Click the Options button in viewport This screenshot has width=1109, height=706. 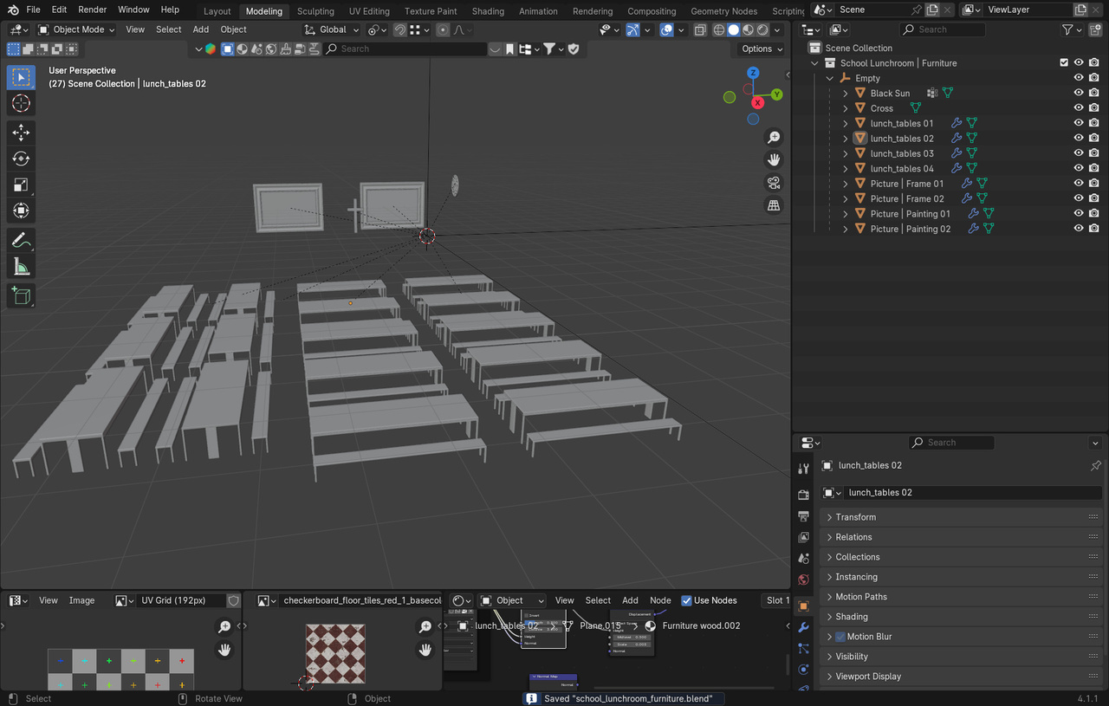(x=761, y=49)
